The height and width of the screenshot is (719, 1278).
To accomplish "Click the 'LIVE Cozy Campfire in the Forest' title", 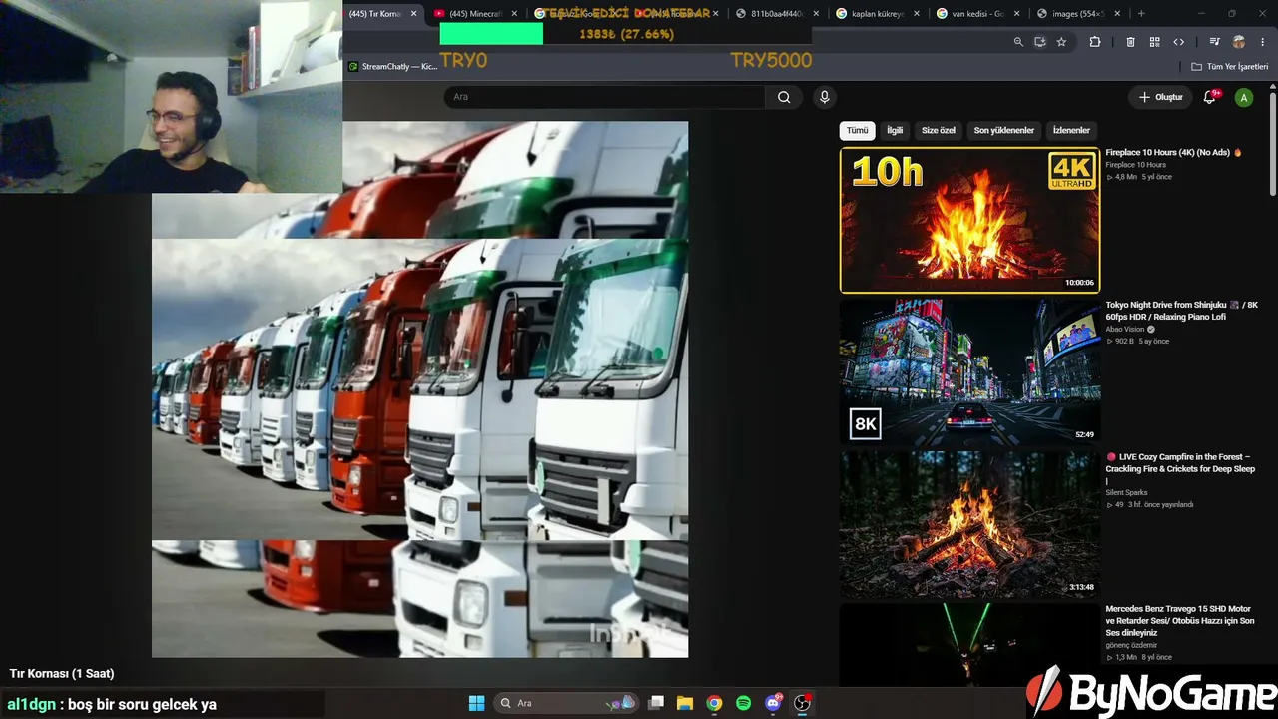I will coord(1180,468).
